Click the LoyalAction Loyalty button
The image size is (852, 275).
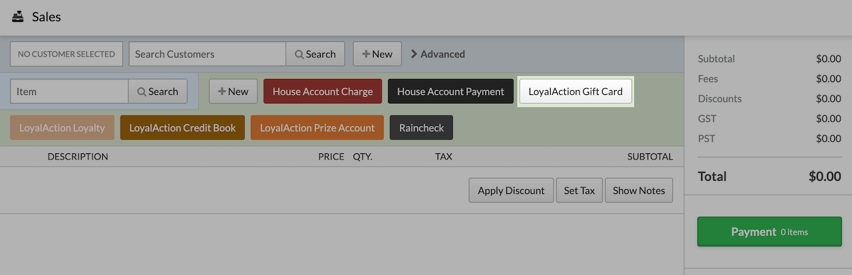(x=62, y=128)
